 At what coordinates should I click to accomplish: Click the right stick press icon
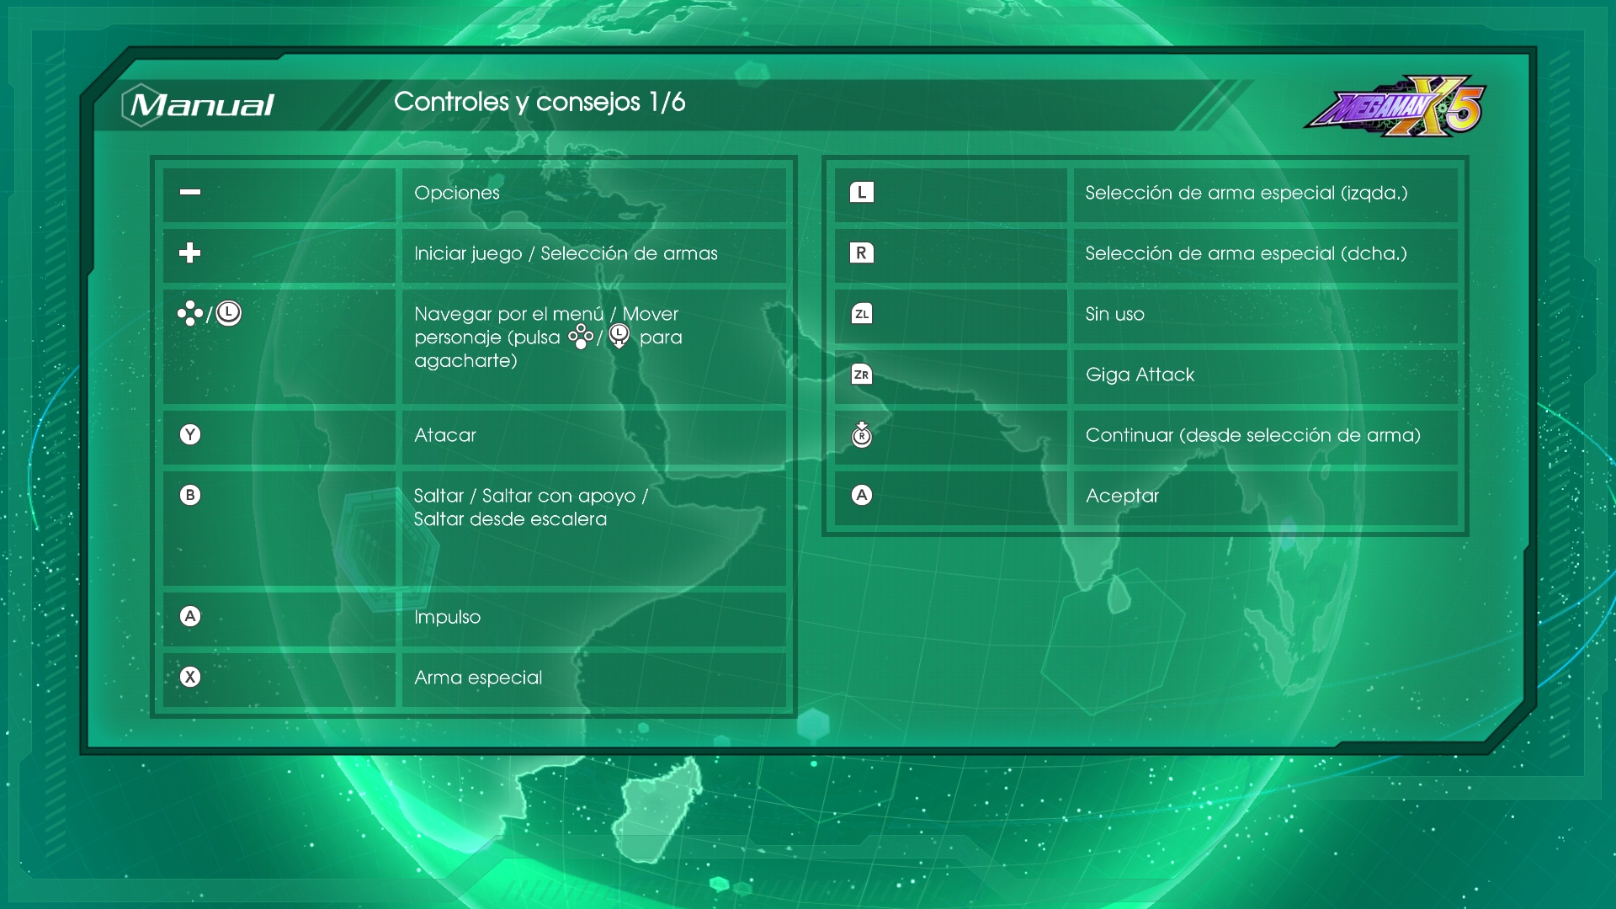[861, 434]
